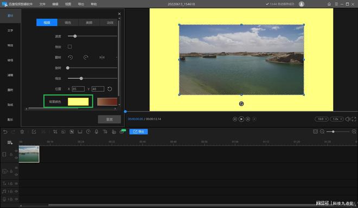
Task: Open the voice recording microphone tool
Action: [97, 132]
